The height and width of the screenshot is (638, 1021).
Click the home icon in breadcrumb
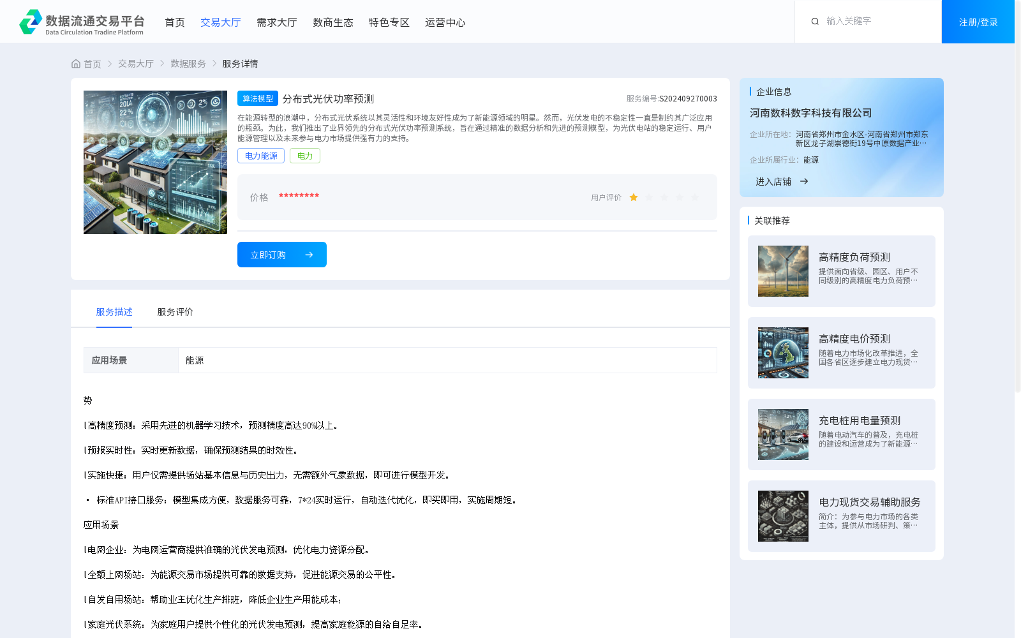point(76,64)
